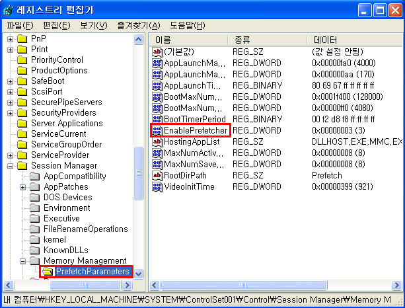
Task: Click the AppLaunchTi... binary value icon
Action: 157,86
